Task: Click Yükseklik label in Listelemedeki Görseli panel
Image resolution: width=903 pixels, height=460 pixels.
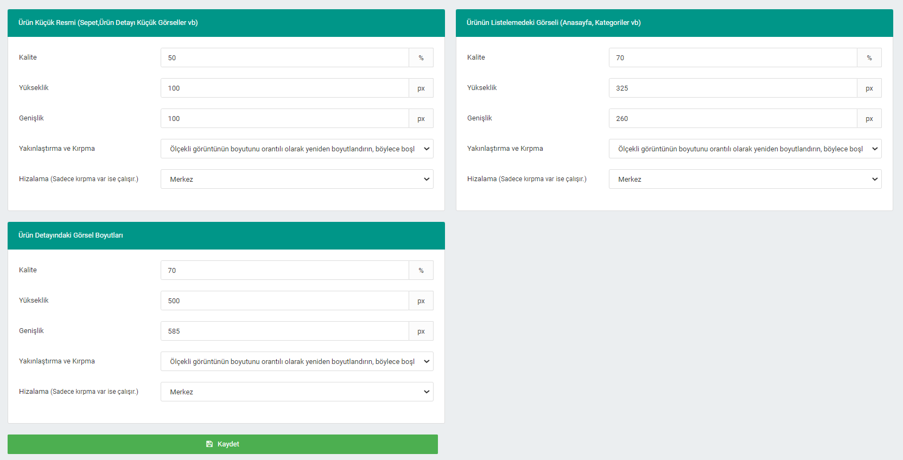Action: [x=482, y=88]
